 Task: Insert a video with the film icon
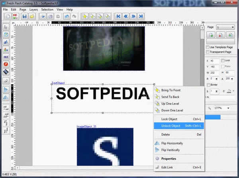(6, 72)
